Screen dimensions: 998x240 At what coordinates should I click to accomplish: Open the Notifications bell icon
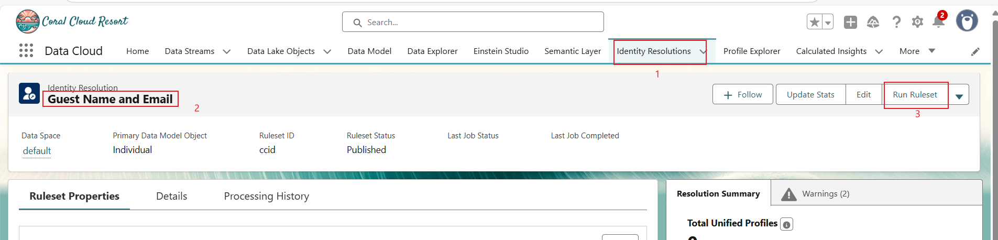pyautogui.click(x=939, y=21)
